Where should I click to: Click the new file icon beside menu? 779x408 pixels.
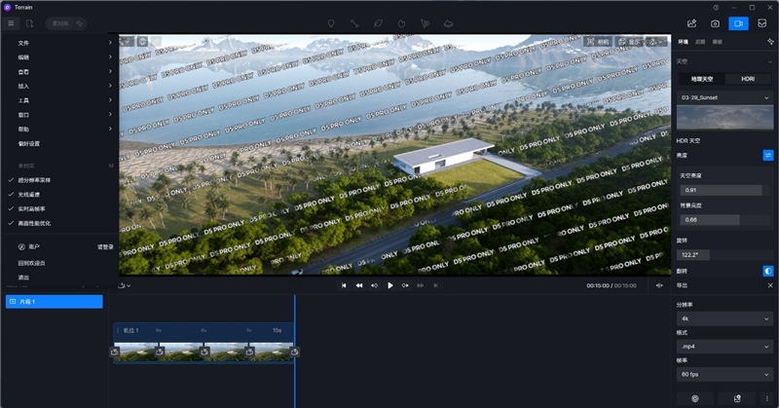pos(30,22)
